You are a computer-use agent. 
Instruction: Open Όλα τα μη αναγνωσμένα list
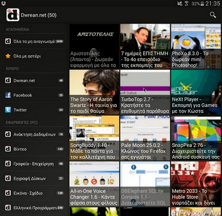coord(33,42)
